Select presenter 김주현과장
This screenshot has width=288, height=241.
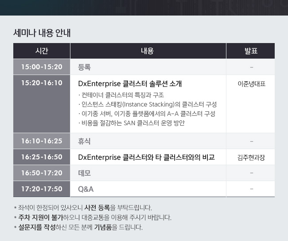coord(251,158)
